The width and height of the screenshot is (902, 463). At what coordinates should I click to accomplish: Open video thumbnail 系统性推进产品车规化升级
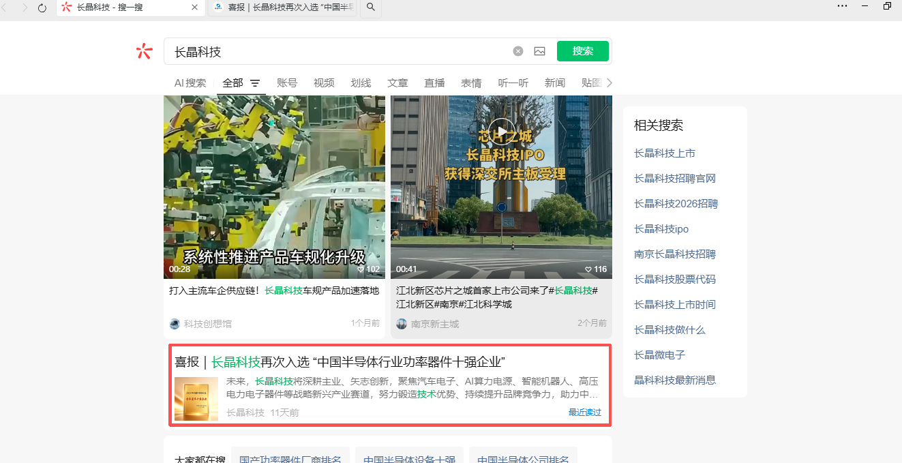pos(274,187)
